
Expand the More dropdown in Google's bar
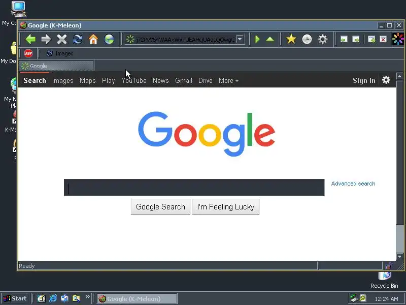(228, 81)
